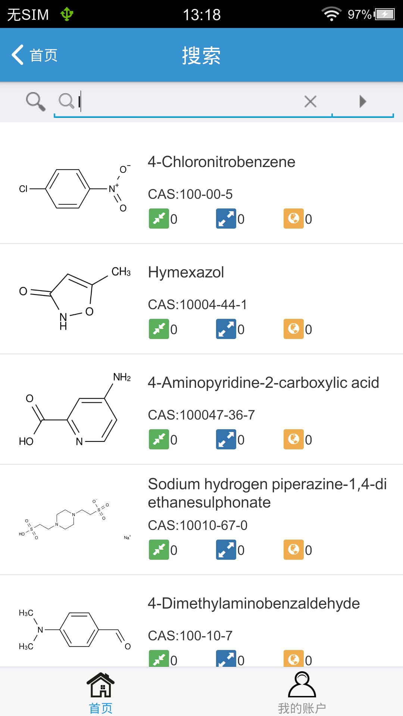403x716 pixels.
Task: Open the dropdown arrow beside search field
Action: 363,101
